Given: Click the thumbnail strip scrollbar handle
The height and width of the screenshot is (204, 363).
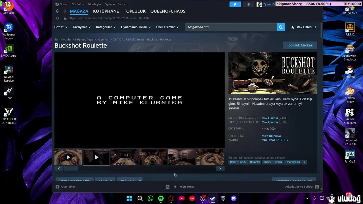Looking at the screenshot, I should [71, 168].
